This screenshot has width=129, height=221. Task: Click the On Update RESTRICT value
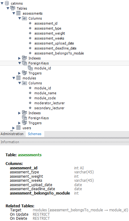(41, 214)
